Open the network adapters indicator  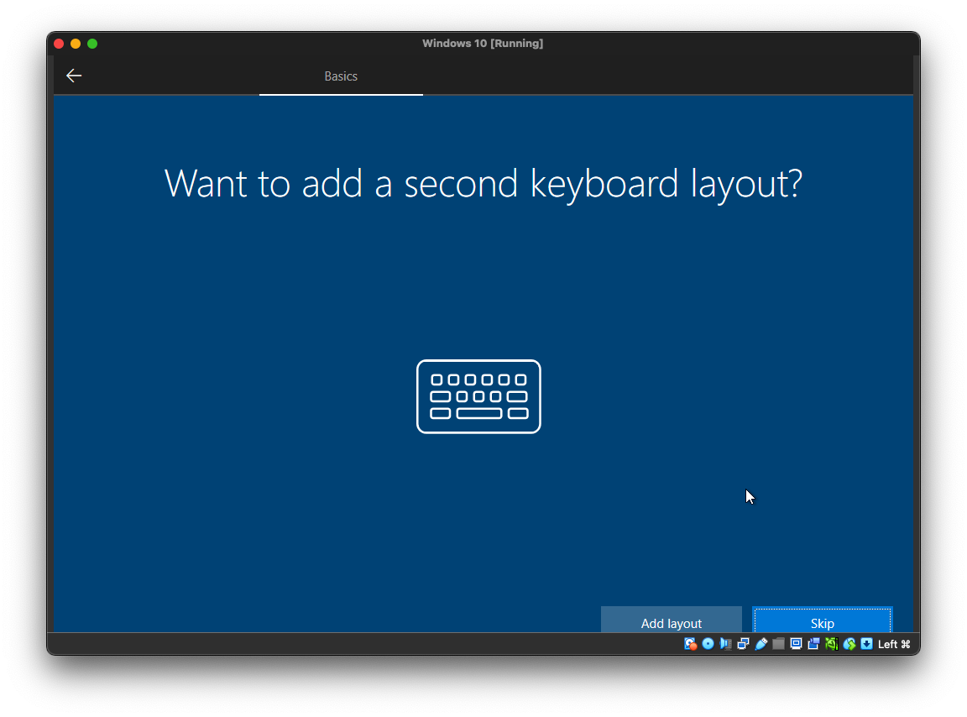click(743, 644)
